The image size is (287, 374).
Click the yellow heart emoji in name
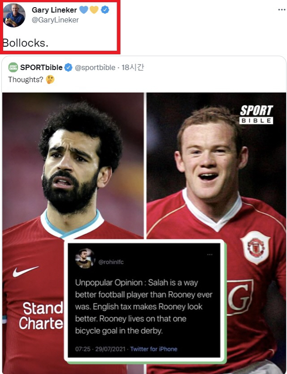tap(94, 10)
